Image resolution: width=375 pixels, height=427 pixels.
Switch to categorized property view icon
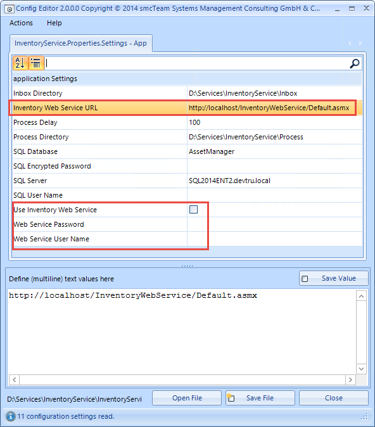(35, 63)
